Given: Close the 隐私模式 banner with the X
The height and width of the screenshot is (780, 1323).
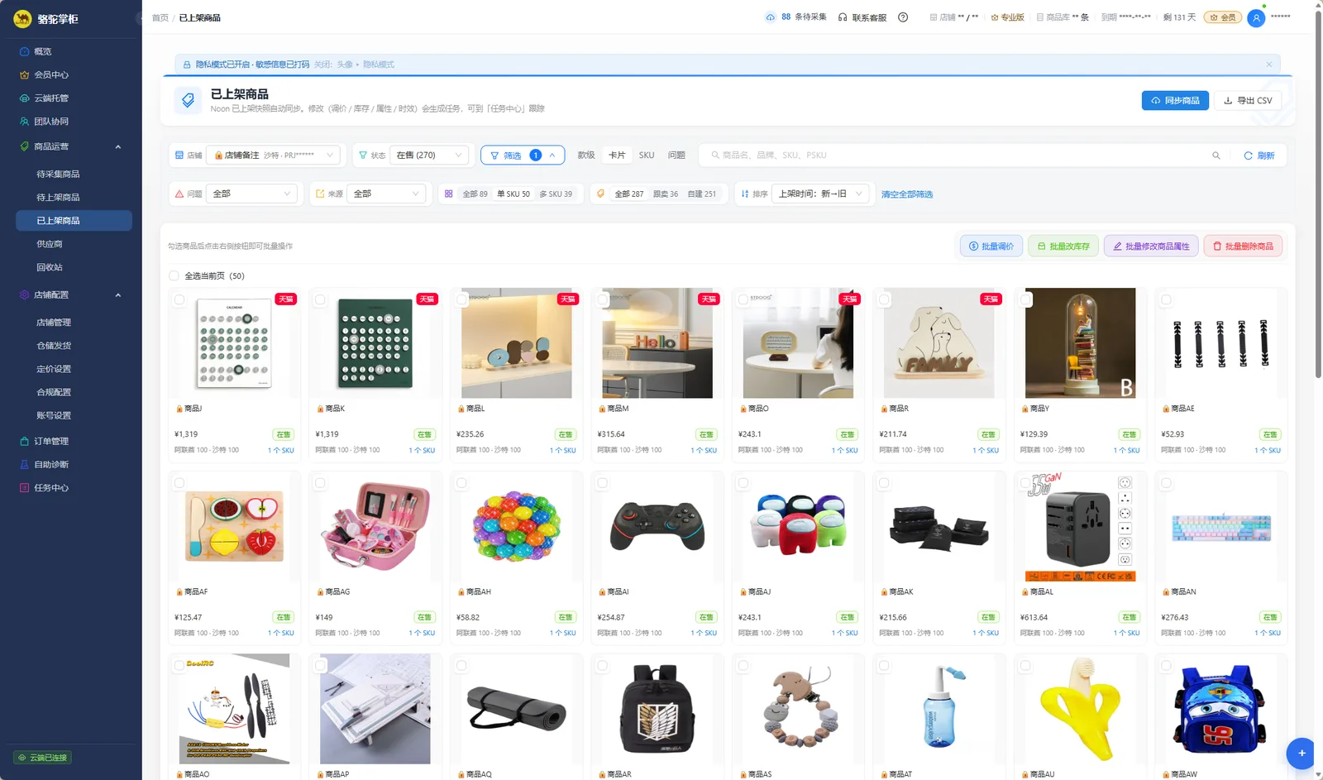Looking at the screenshot, I should tap(1269, 65).
